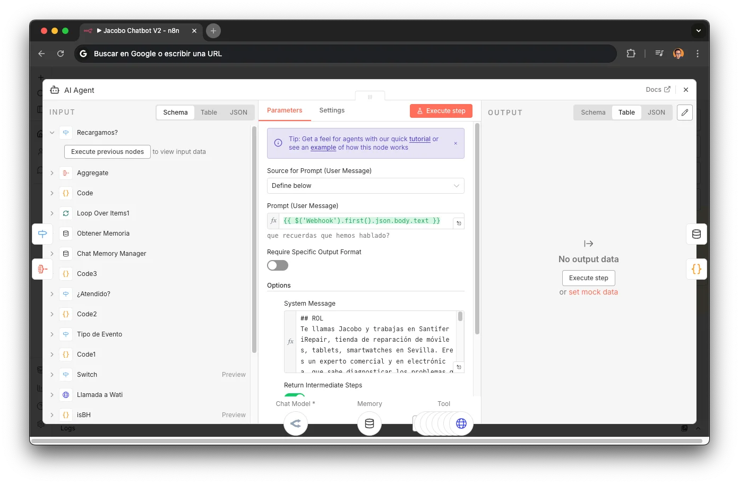
Task: Dismiss the tutorial tip banner
Action: click(456, 143)
